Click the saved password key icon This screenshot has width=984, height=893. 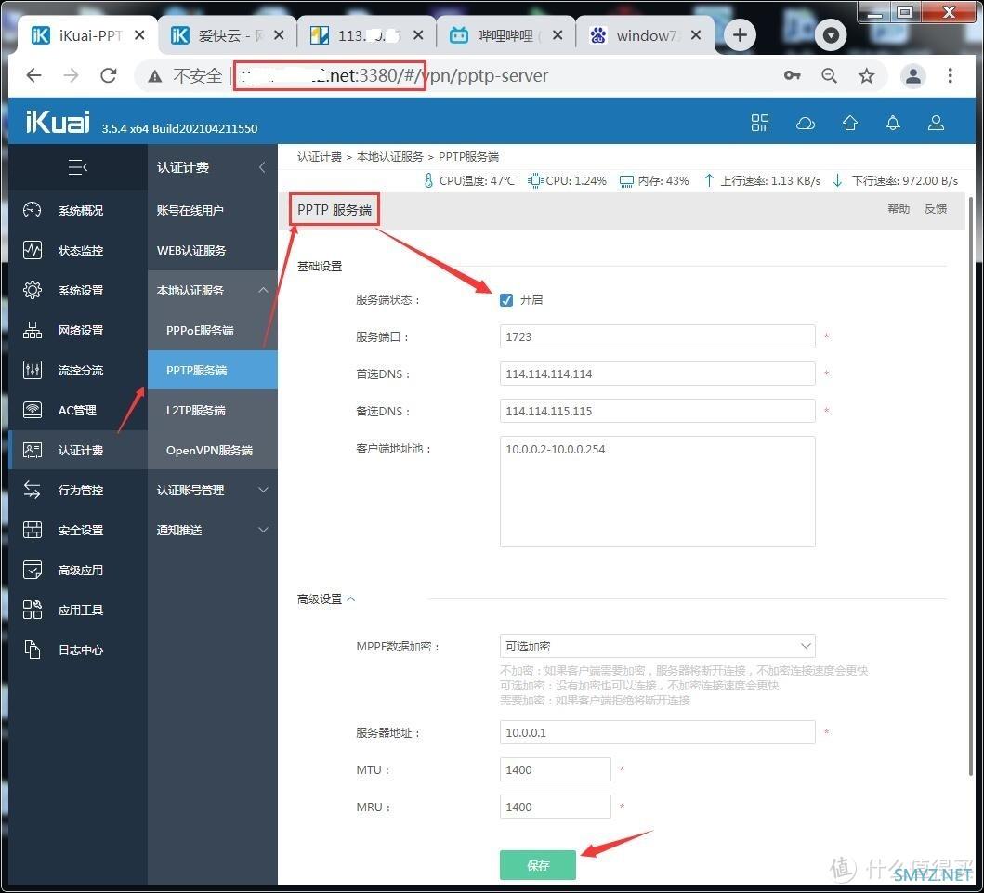[x=792, y=76]
